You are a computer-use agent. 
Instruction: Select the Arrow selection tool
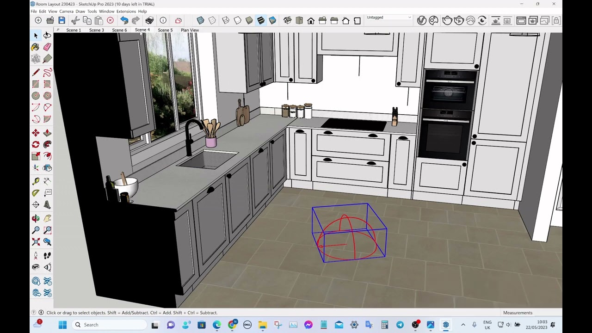click(36, 36)
